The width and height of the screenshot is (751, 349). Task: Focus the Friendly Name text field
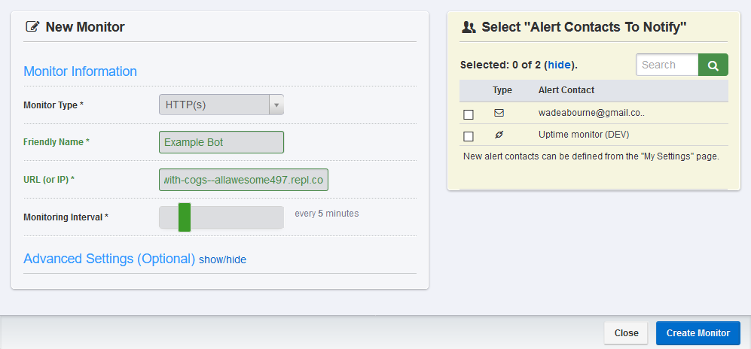(221, 142)
